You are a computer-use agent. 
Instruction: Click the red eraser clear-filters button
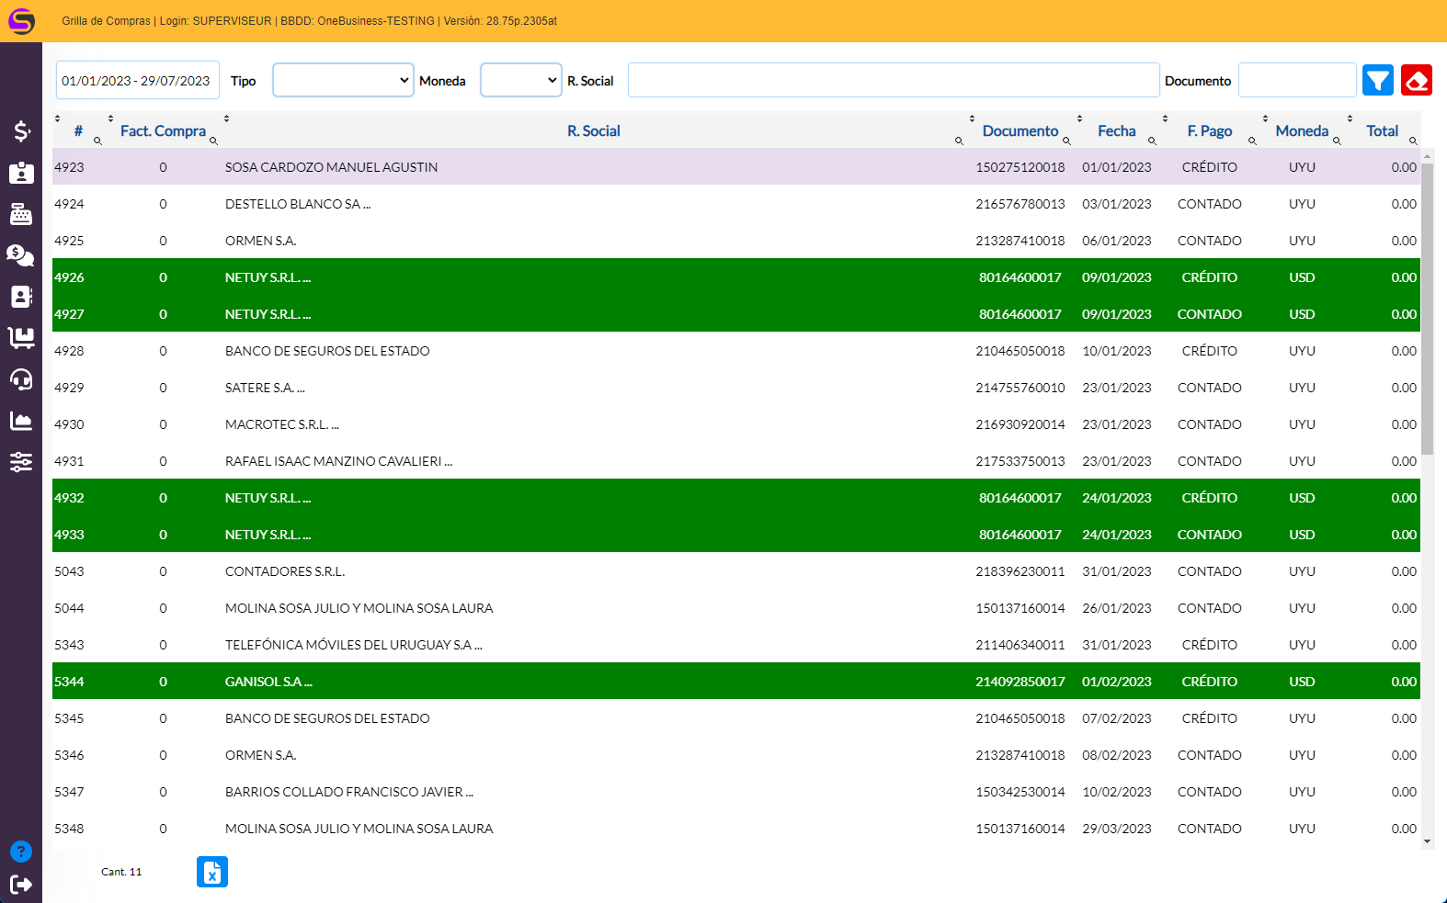1416,81
